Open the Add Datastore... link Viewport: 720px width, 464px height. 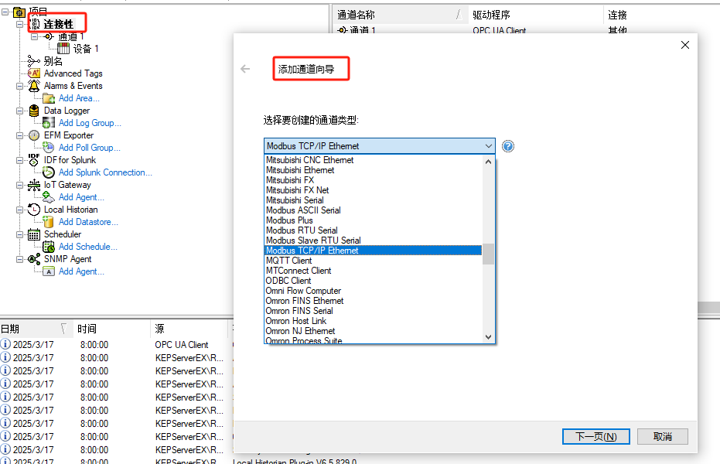click(x=88, y=222)
